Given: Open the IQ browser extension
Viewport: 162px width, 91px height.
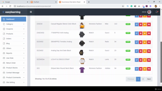Looking at the screenshot, I should [x=128, y=6].
